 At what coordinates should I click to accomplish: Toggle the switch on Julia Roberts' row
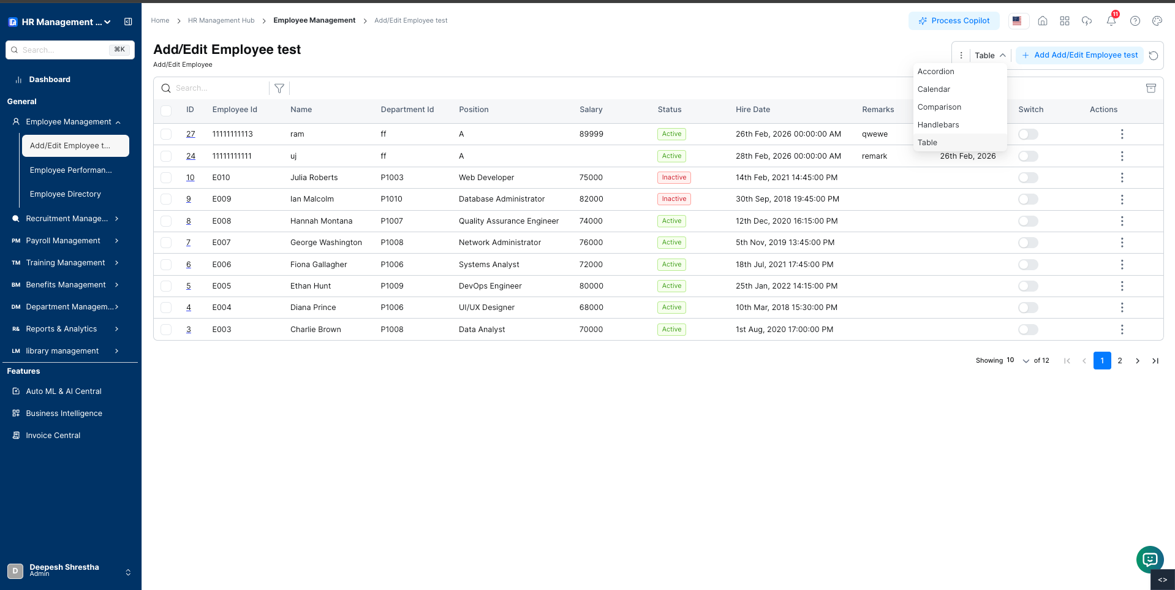point(1028,177)
